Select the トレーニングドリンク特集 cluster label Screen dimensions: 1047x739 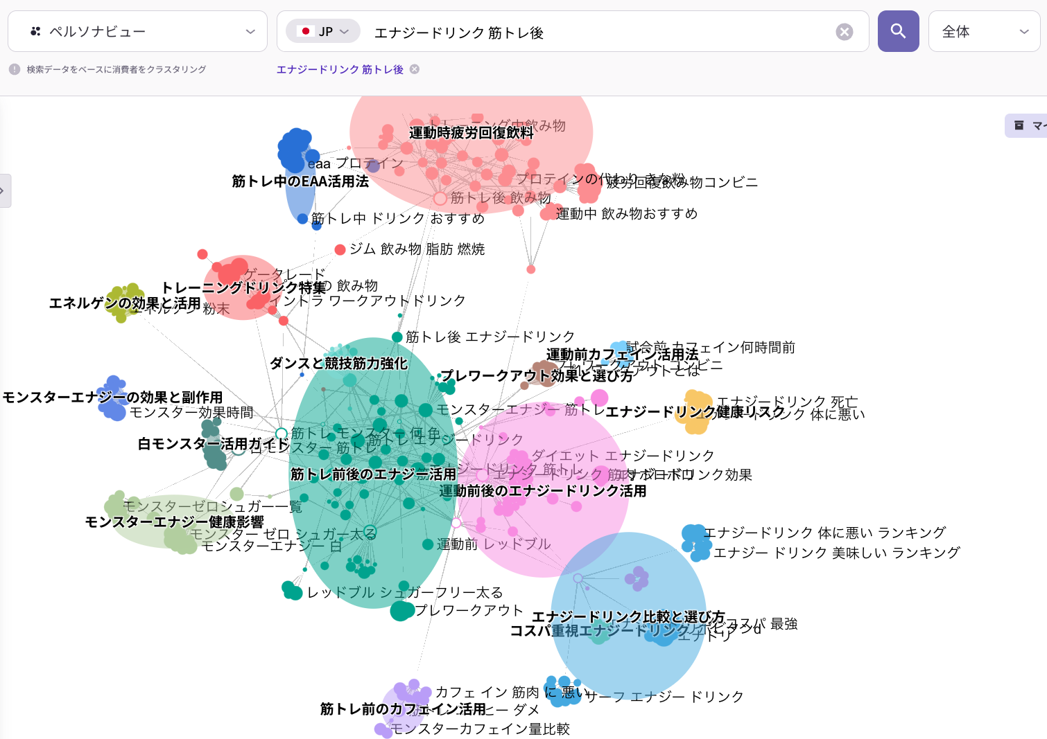[x=243, y=287]
